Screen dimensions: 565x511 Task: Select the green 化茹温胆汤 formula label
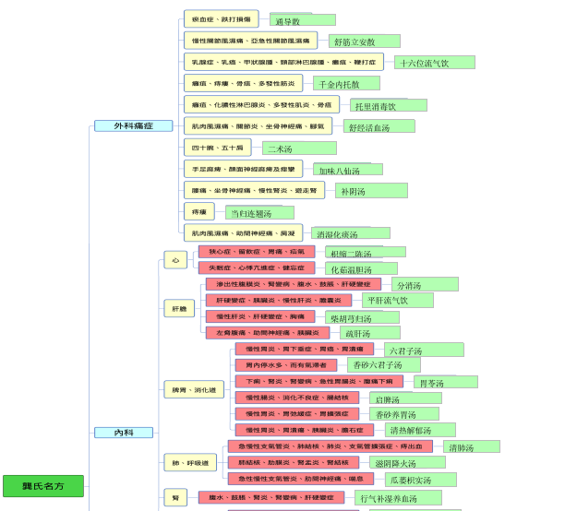(361, 268)
